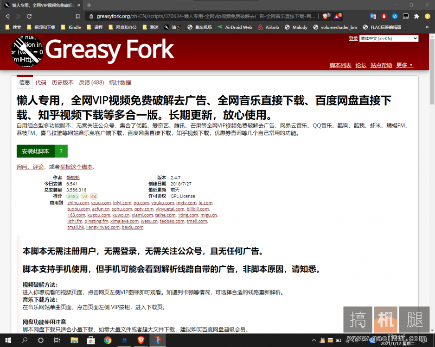This screenshot has width=435, height=347.
Task: Select the 信息 tab
Action: pyautogui.click(x=25, y=82)
